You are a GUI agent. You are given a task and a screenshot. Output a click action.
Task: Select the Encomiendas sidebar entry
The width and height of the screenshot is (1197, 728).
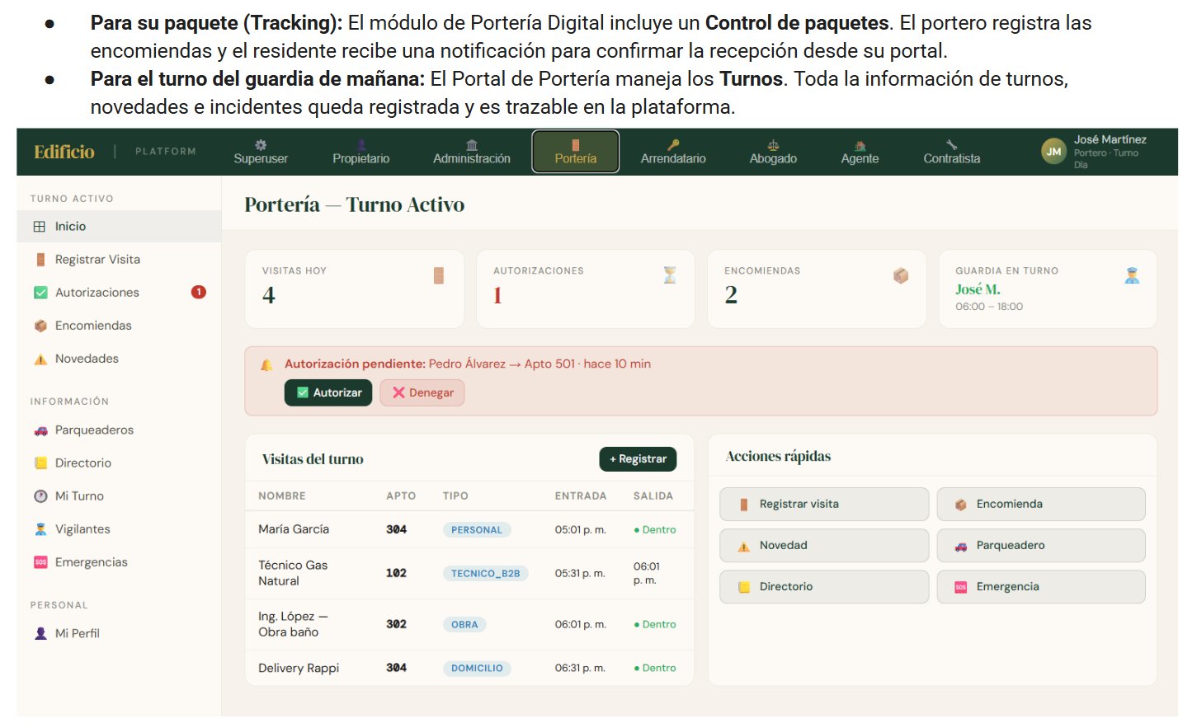[119, 326]
